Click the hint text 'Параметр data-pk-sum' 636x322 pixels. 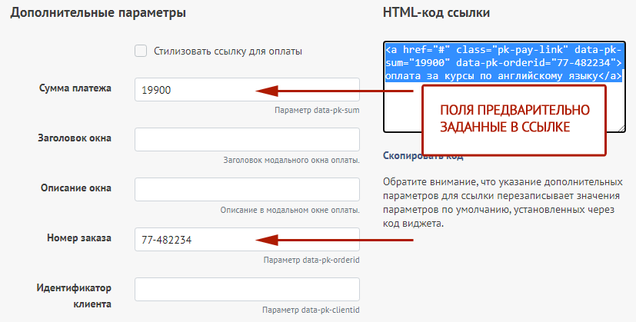tap(317, 110)
